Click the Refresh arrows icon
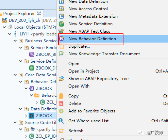This screenshot has height=140, width=168. [61, 131]
